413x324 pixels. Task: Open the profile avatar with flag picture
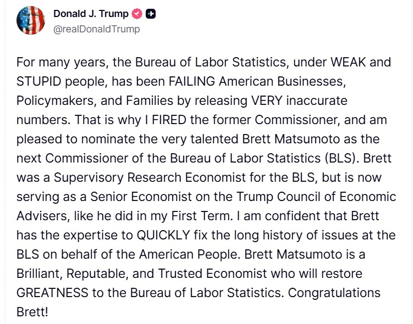(x=31, y=20)
